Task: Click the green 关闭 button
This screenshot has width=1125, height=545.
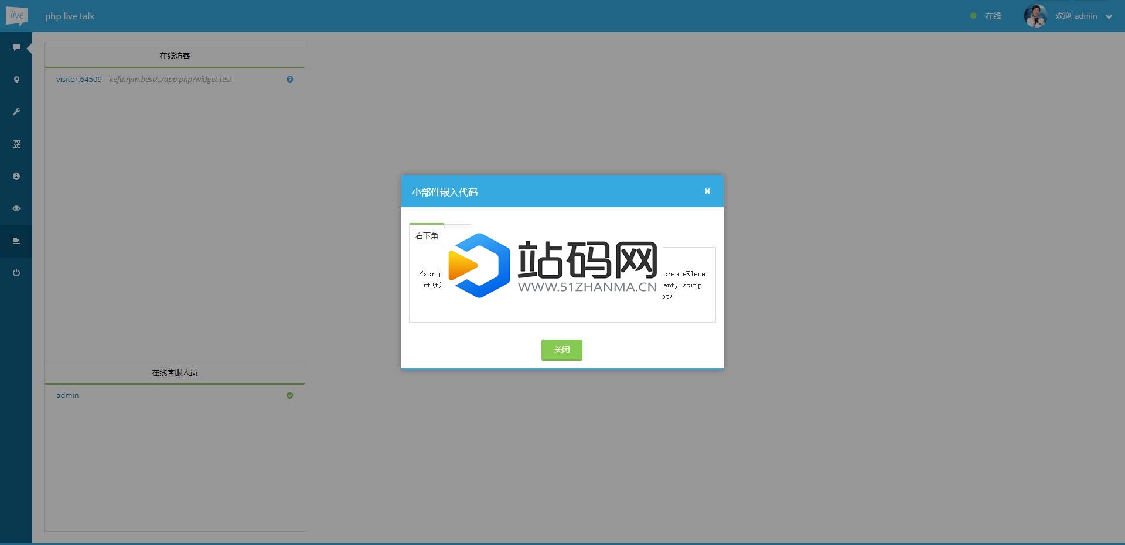Action: point(562,349)
